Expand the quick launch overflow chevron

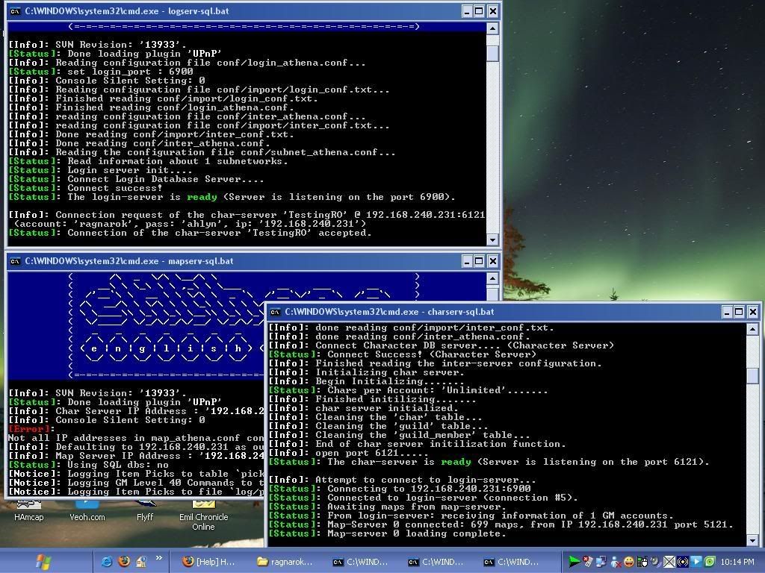(158, 559)
